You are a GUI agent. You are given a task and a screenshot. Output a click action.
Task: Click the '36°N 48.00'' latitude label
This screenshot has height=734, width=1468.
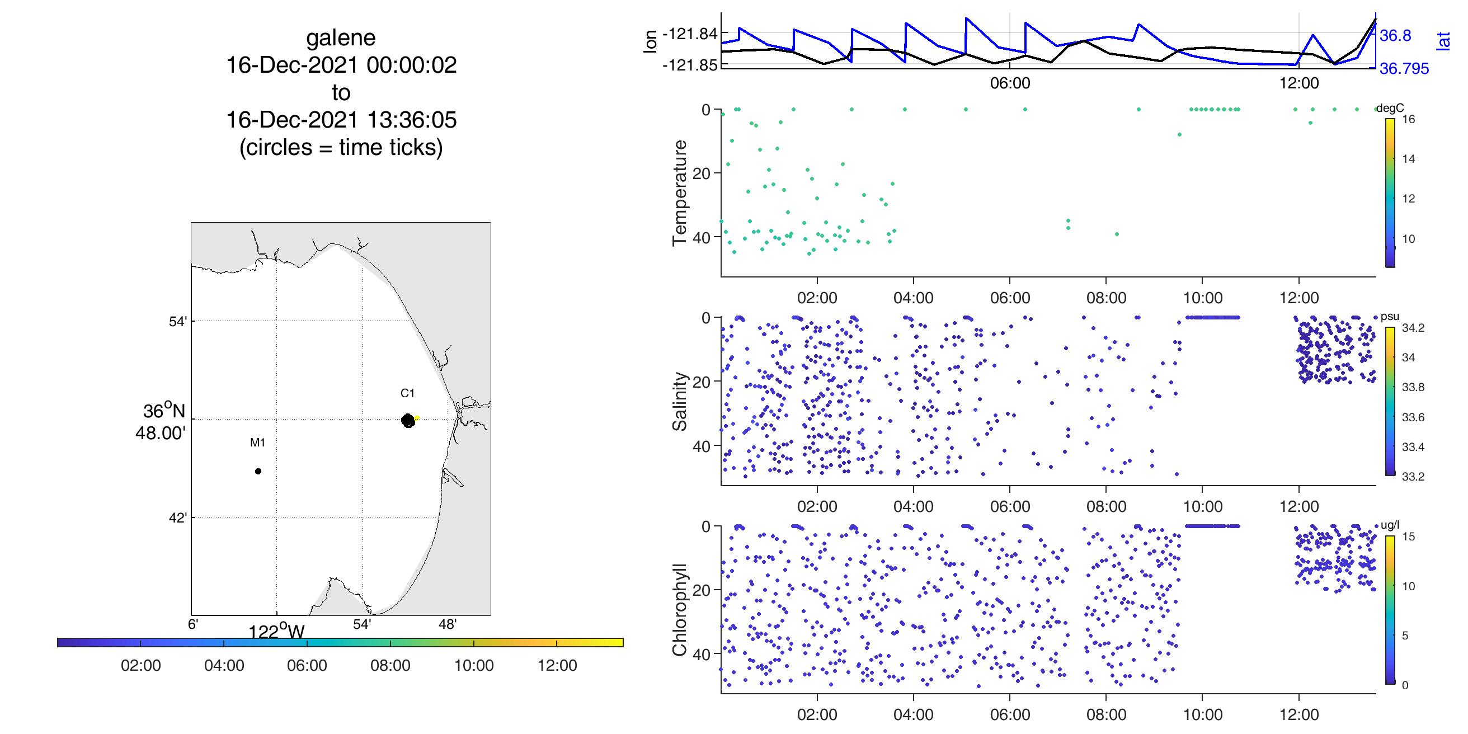[161, 422]
